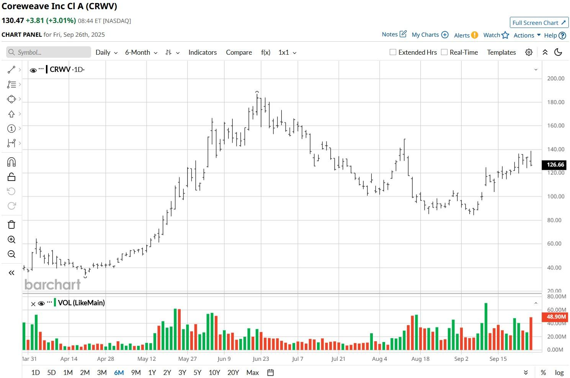Viewport: 570px width, 378px height.
Task: Select the 2Y time range
Action: (x=167, y=372)
